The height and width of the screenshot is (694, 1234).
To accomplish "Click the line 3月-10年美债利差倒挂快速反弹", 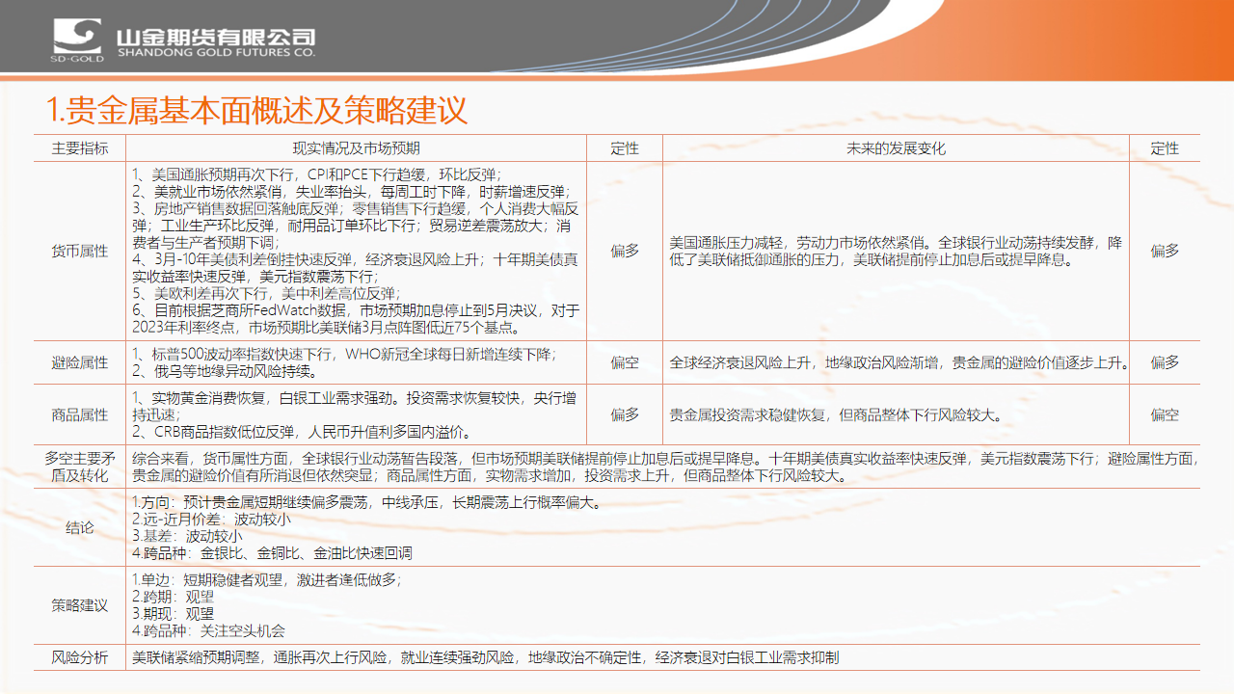I will point(355,267).
